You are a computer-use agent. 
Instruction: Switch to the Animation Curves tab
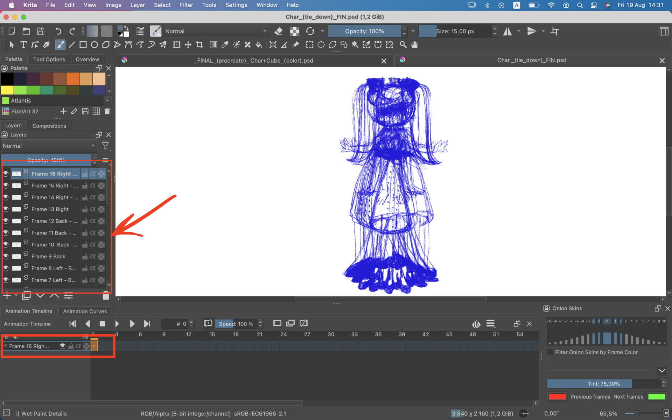pyautogui.click(x=85, y=311)
